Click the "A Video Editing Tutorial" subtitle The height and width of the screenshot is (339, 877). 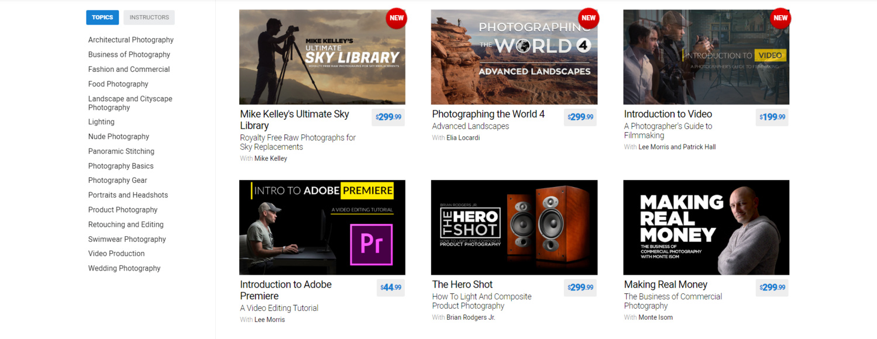pos(279,308)
